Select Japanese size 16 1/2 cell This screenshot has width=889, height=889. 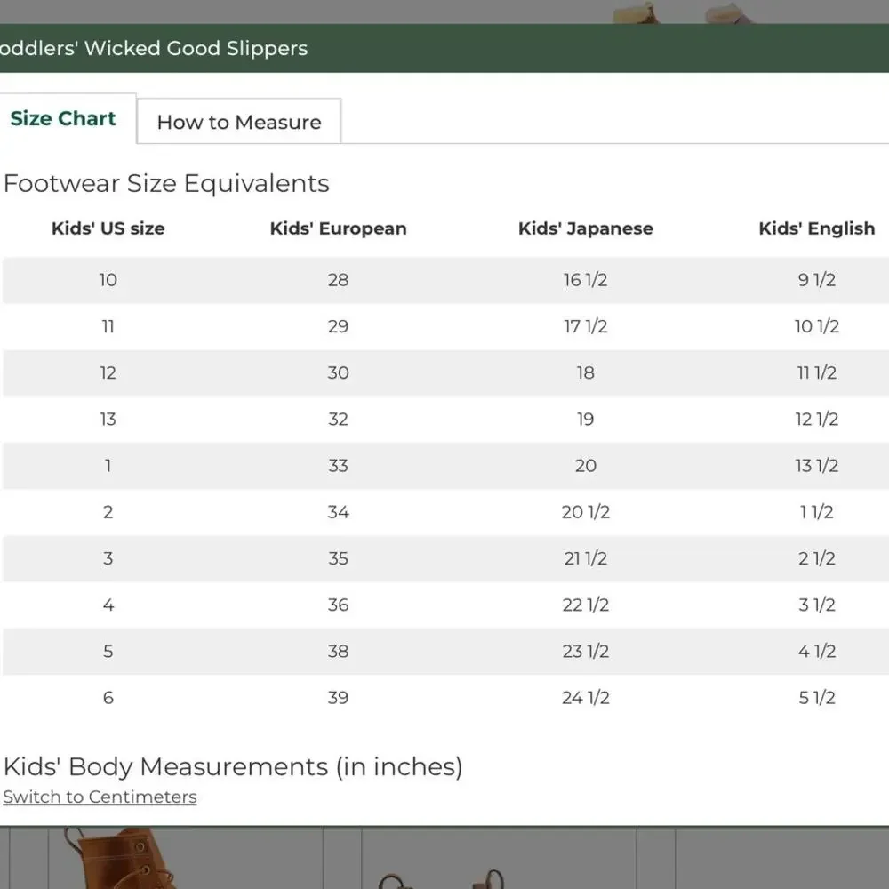[586, 279]
